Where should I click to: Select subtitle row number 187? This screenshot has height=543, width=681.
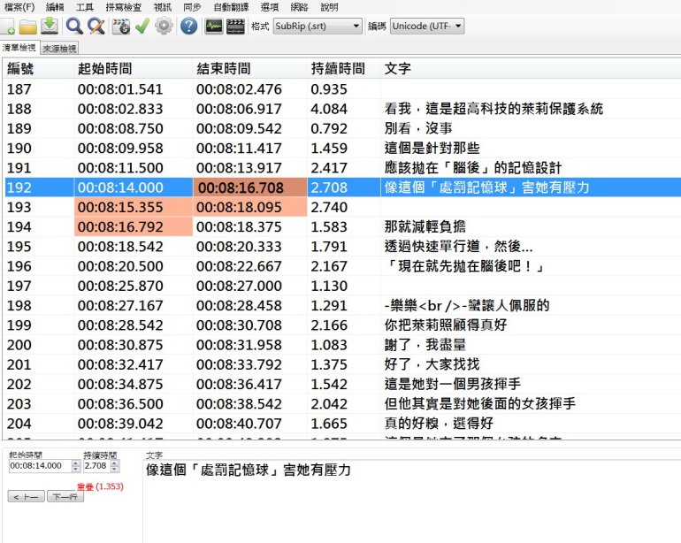pyautogui.click(x=342, y=89)
